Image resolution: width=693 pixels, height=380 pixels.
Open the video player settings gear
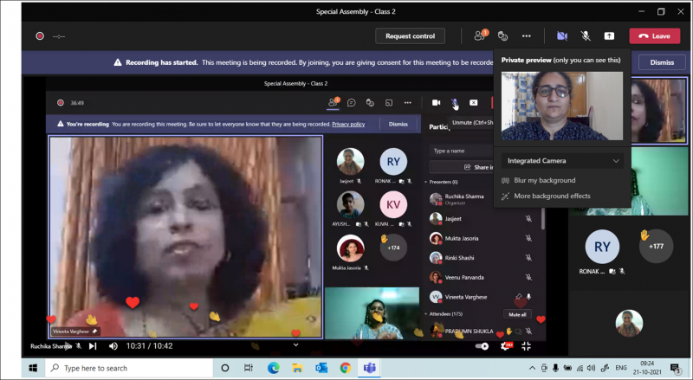pyautogui.click(x=506, y=346)
